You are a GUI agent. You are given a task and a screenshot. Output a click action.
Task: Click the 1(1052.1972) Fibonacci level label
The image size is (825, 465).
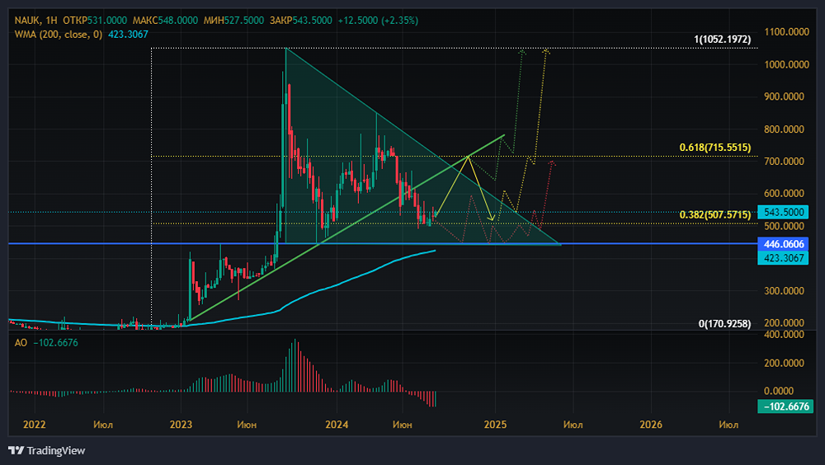tap(723, 40)
